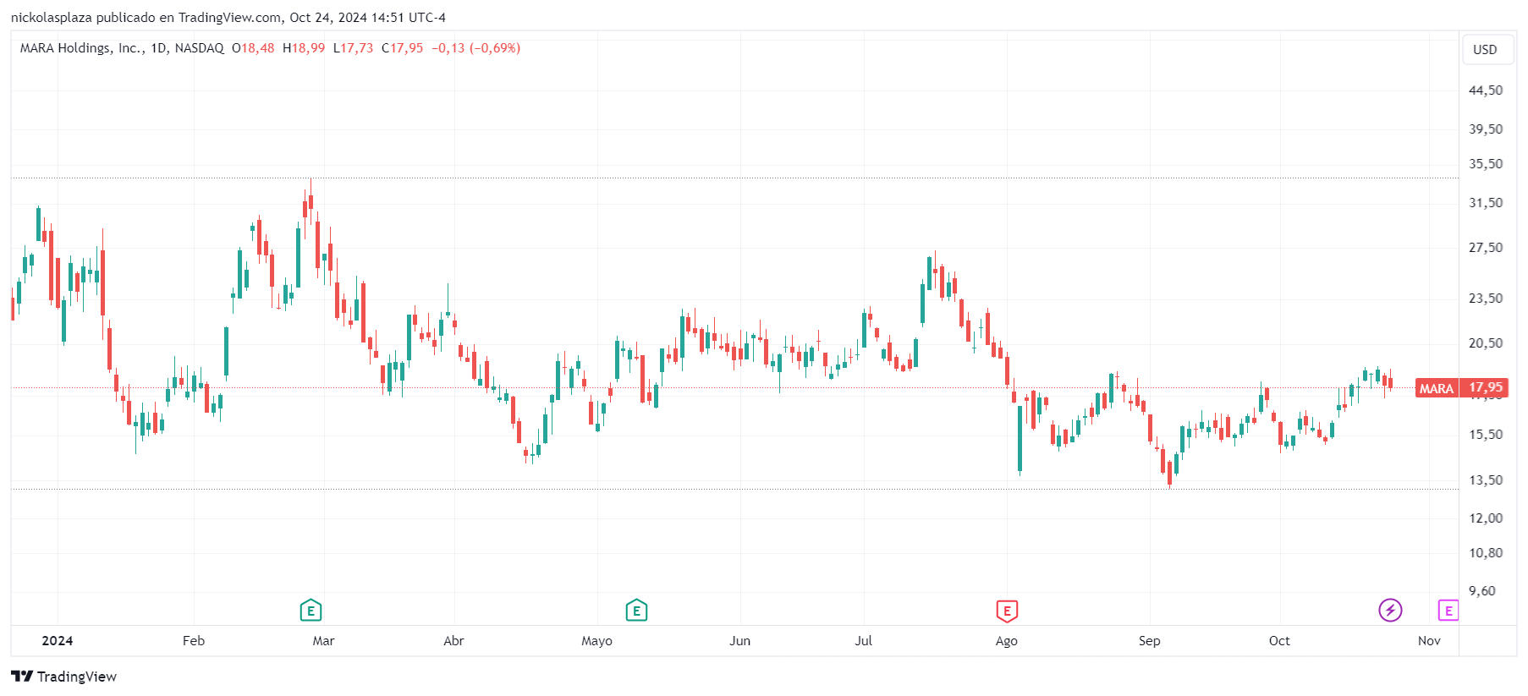Click the 20,50 price axis label
Image resolution: width=1528 pixels, height=696 pixels.
pyautogui.click(x=1486, y=343)
